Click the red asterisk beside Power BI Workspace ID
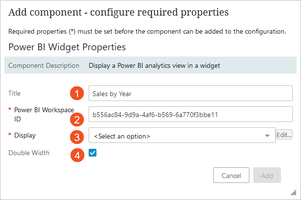Screen dimensions: 301x200 pyautogui.click(x=10, y=110)
